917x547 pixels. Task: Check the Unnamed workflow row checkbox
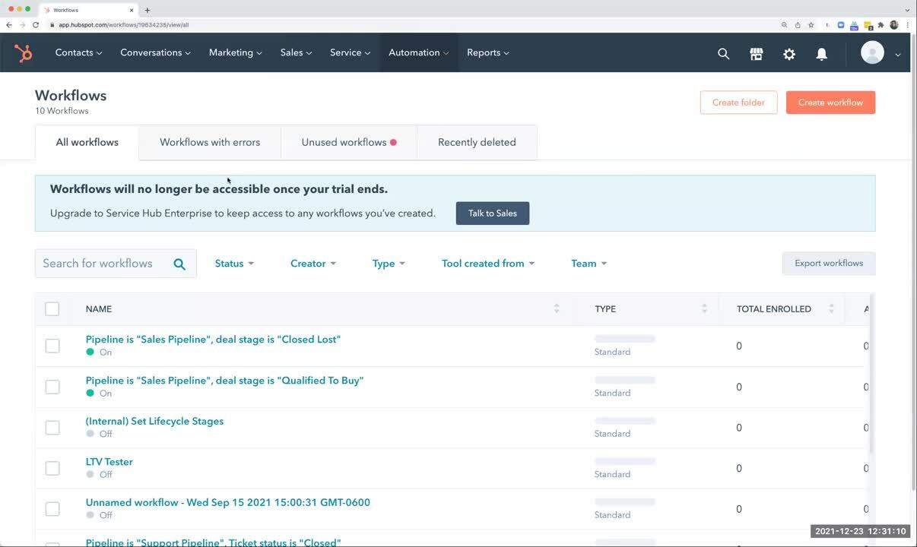[52, 509]
